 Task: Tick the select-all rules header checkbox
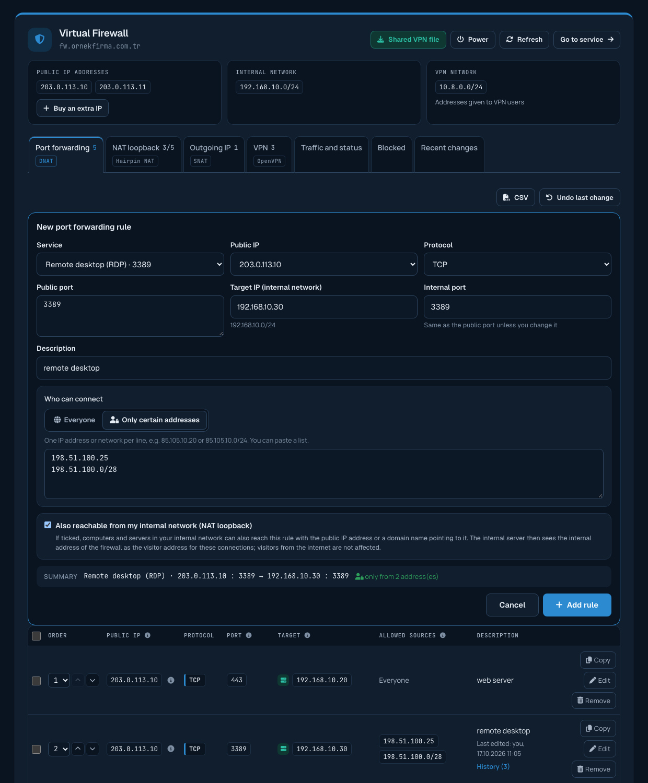click(x=37, y=636)
